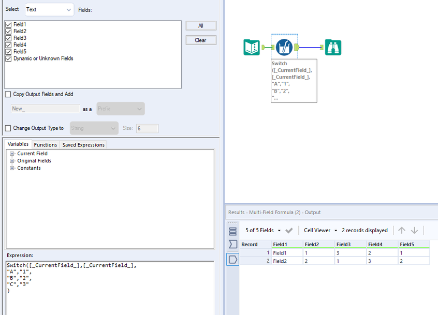Uncheck the Field4 checkbox
The width and height of the screenshot is (438, 315).
(x=8, y=45)
